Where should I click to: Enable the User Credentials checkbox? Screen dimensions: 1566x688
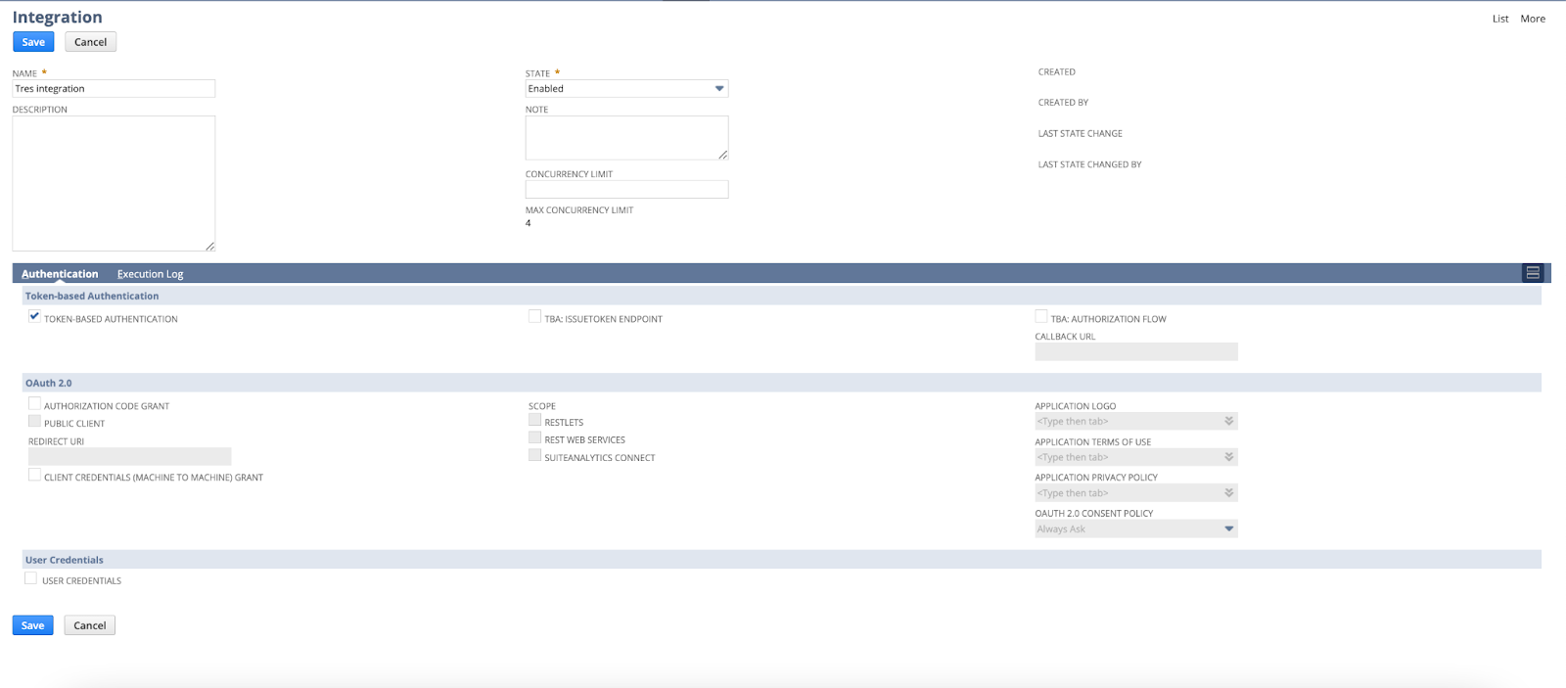31,579
